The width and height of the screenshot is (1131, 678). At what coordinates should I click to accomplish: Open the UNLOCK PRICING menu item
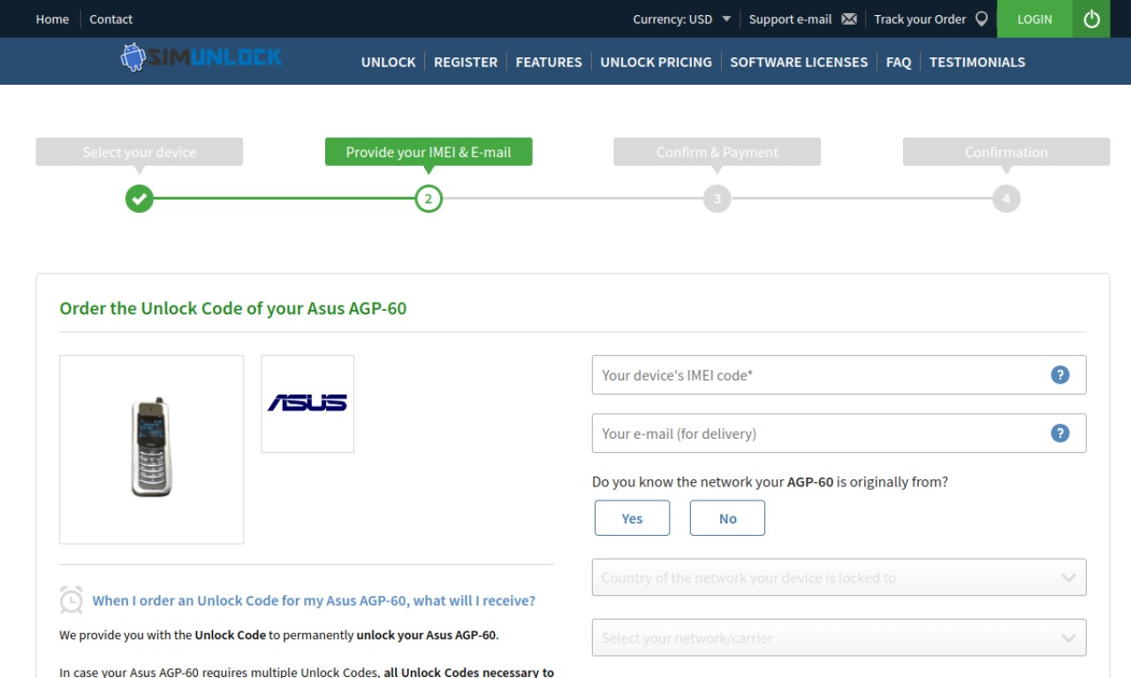[656, 62]
